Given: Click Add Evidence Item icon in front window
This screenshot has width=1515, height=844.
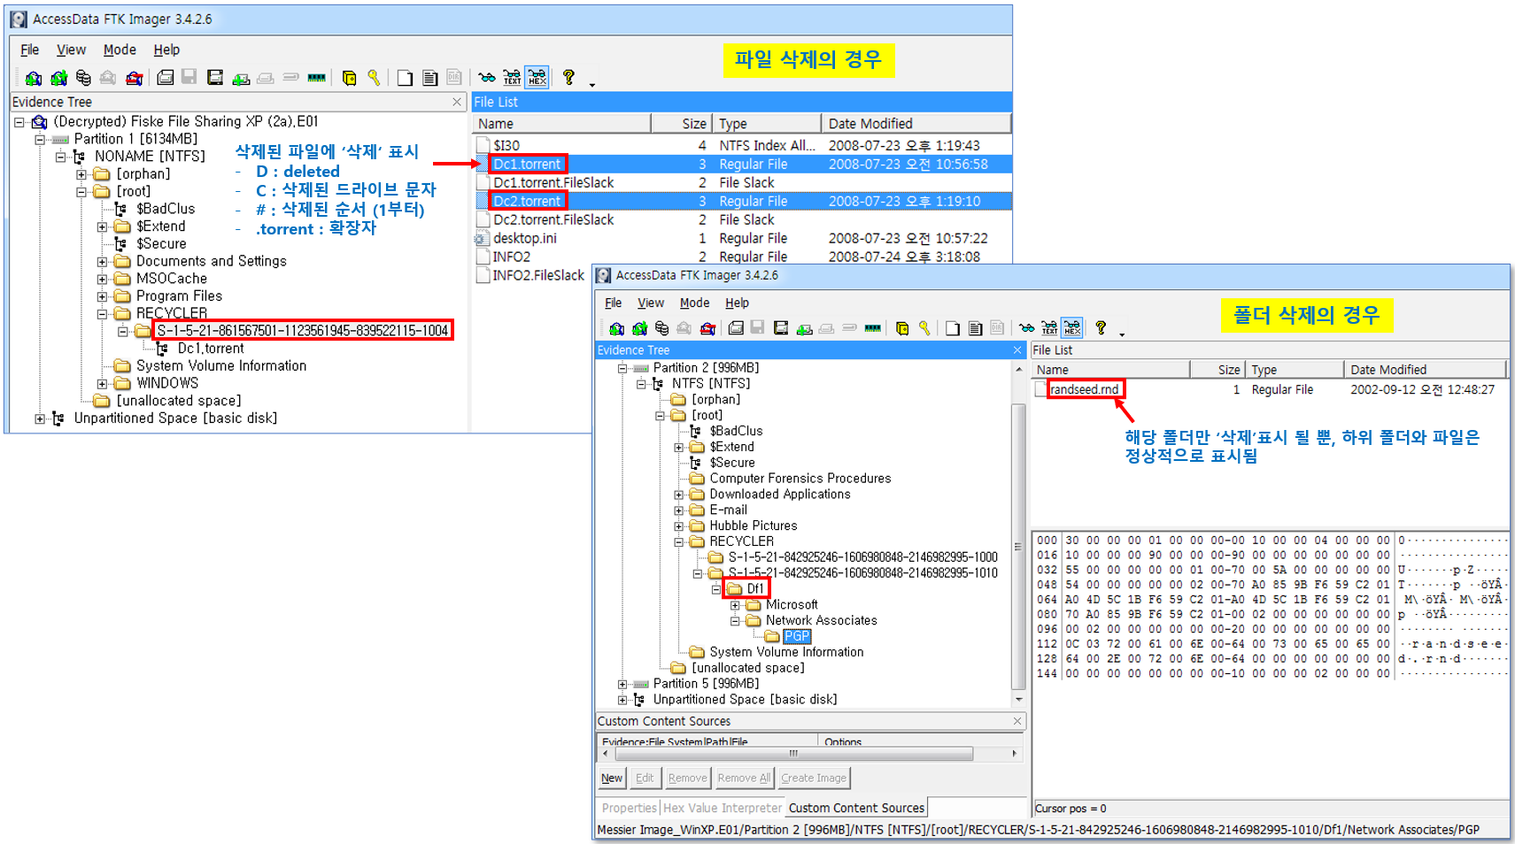Looking at the screenshot, I should point(616,328).
